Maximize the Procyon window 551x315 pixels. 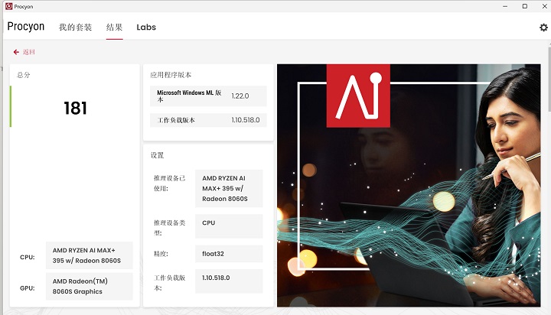525,6
